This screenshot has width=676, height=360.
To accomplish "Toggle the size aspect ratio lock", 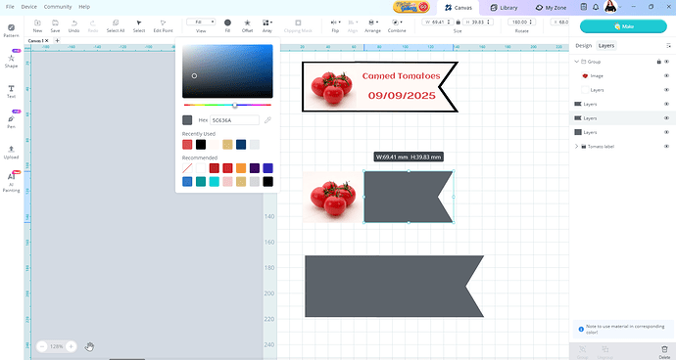I will pos(458,22).
